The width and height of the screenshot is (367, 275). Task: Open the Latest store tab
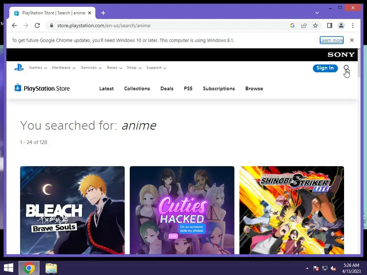(106, 89)
